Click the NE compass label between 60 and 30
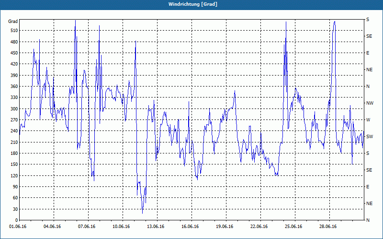 pyautogui.click(x=370, y=204)
